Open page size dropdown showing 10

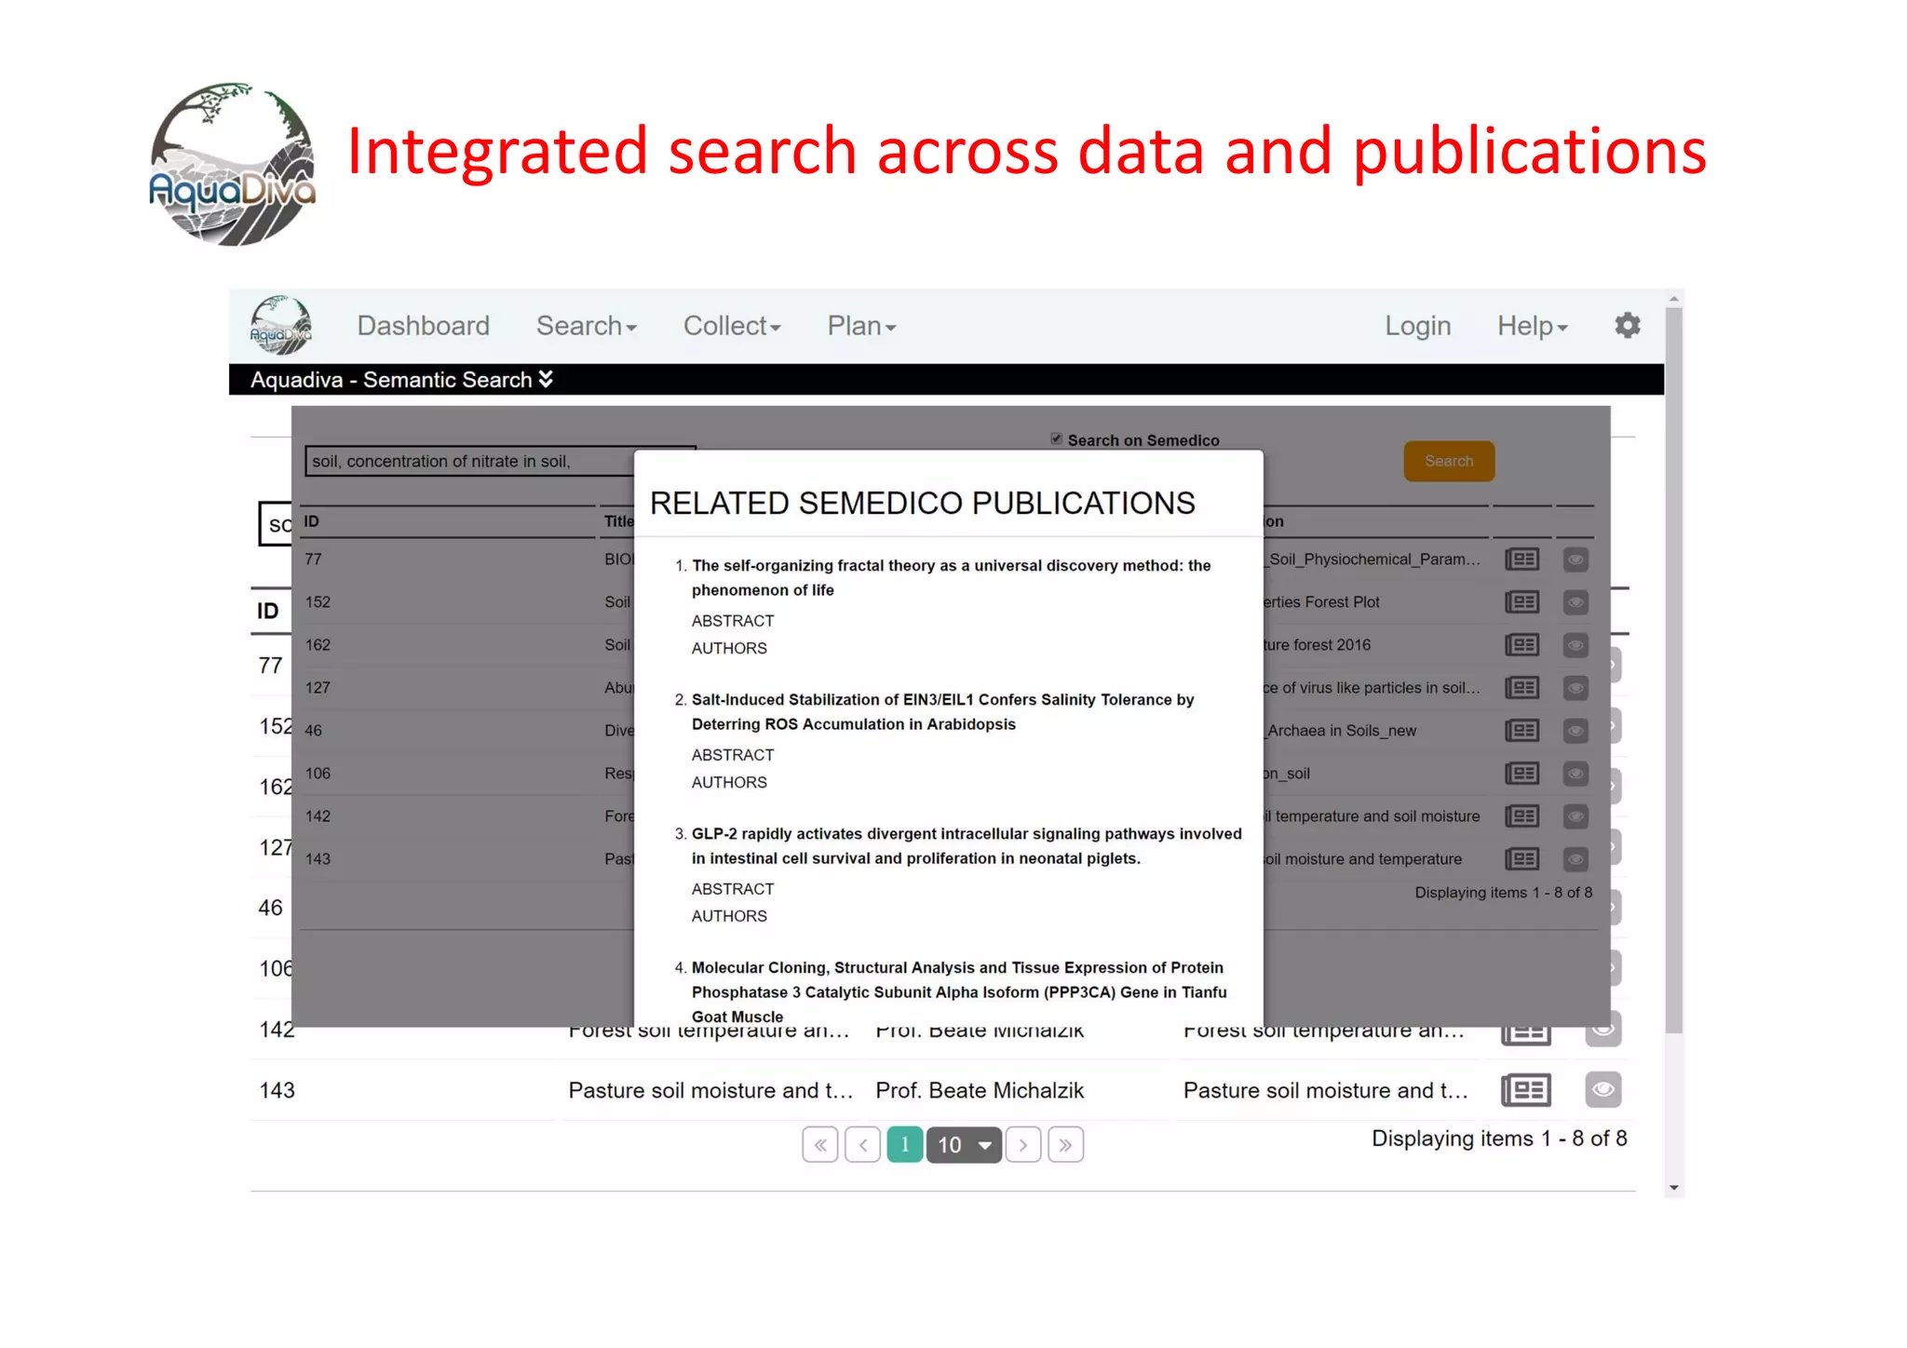pos(964,1145)
